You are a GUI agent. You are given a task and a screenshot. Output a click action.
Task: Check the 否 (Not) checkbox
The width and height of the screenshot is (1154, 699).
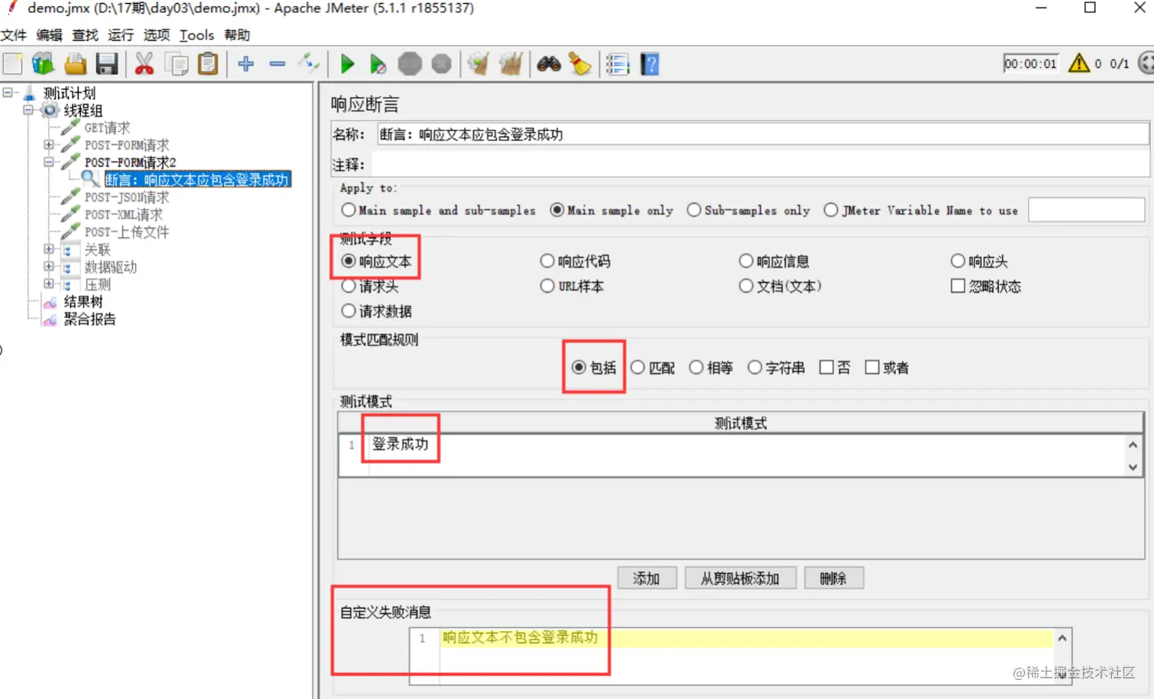coord(826,367)
